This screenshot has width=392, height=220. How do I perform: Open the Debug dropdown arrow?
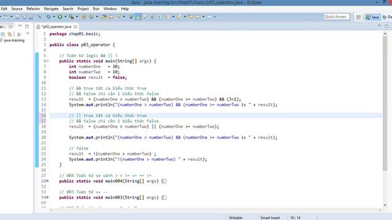point(53,16)
